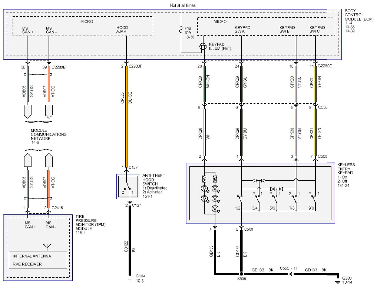Select the S505 splice dot
Image resolution: width=377 pixels, height=287 pixels.
241,274
